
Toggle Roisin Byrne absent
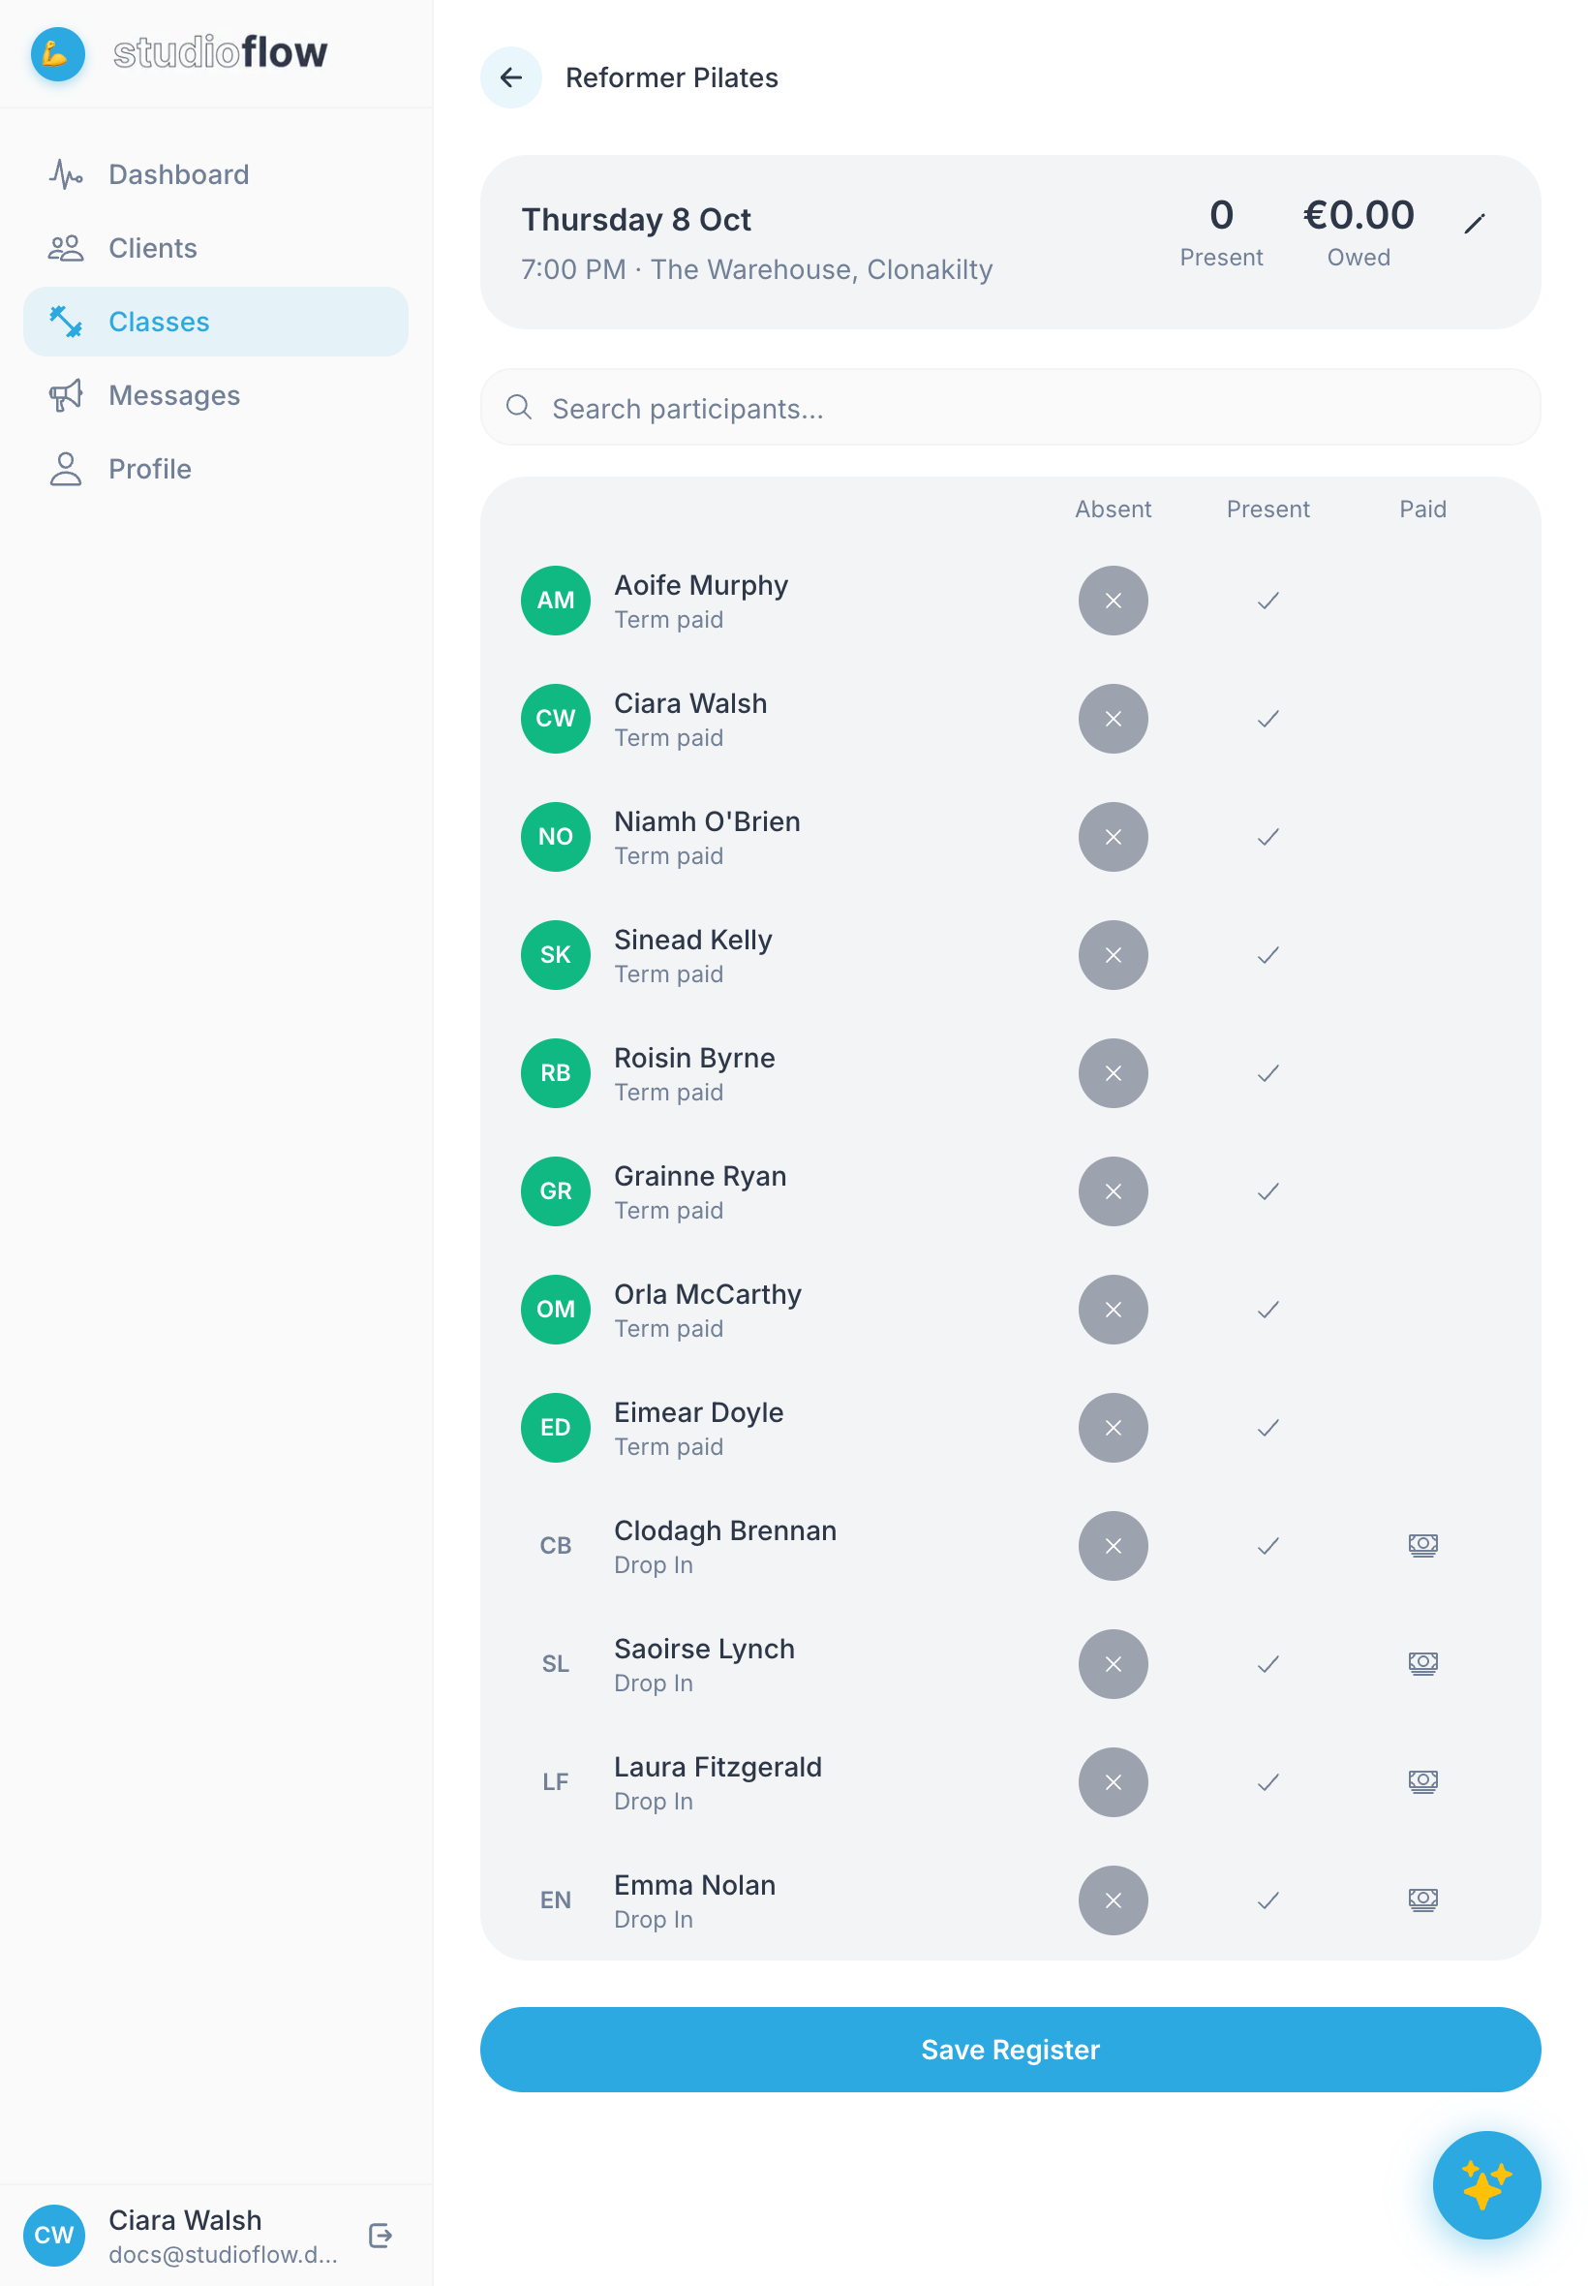tap(1113, 1073)
